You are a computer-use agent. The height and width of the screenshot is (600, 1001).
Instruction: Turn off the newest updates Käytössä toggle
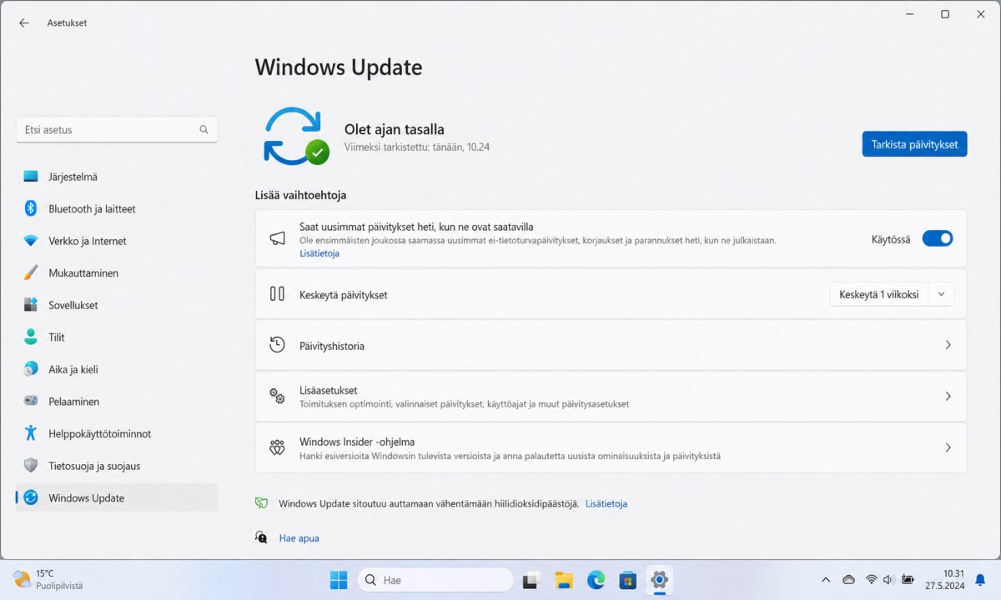point(937,238)
